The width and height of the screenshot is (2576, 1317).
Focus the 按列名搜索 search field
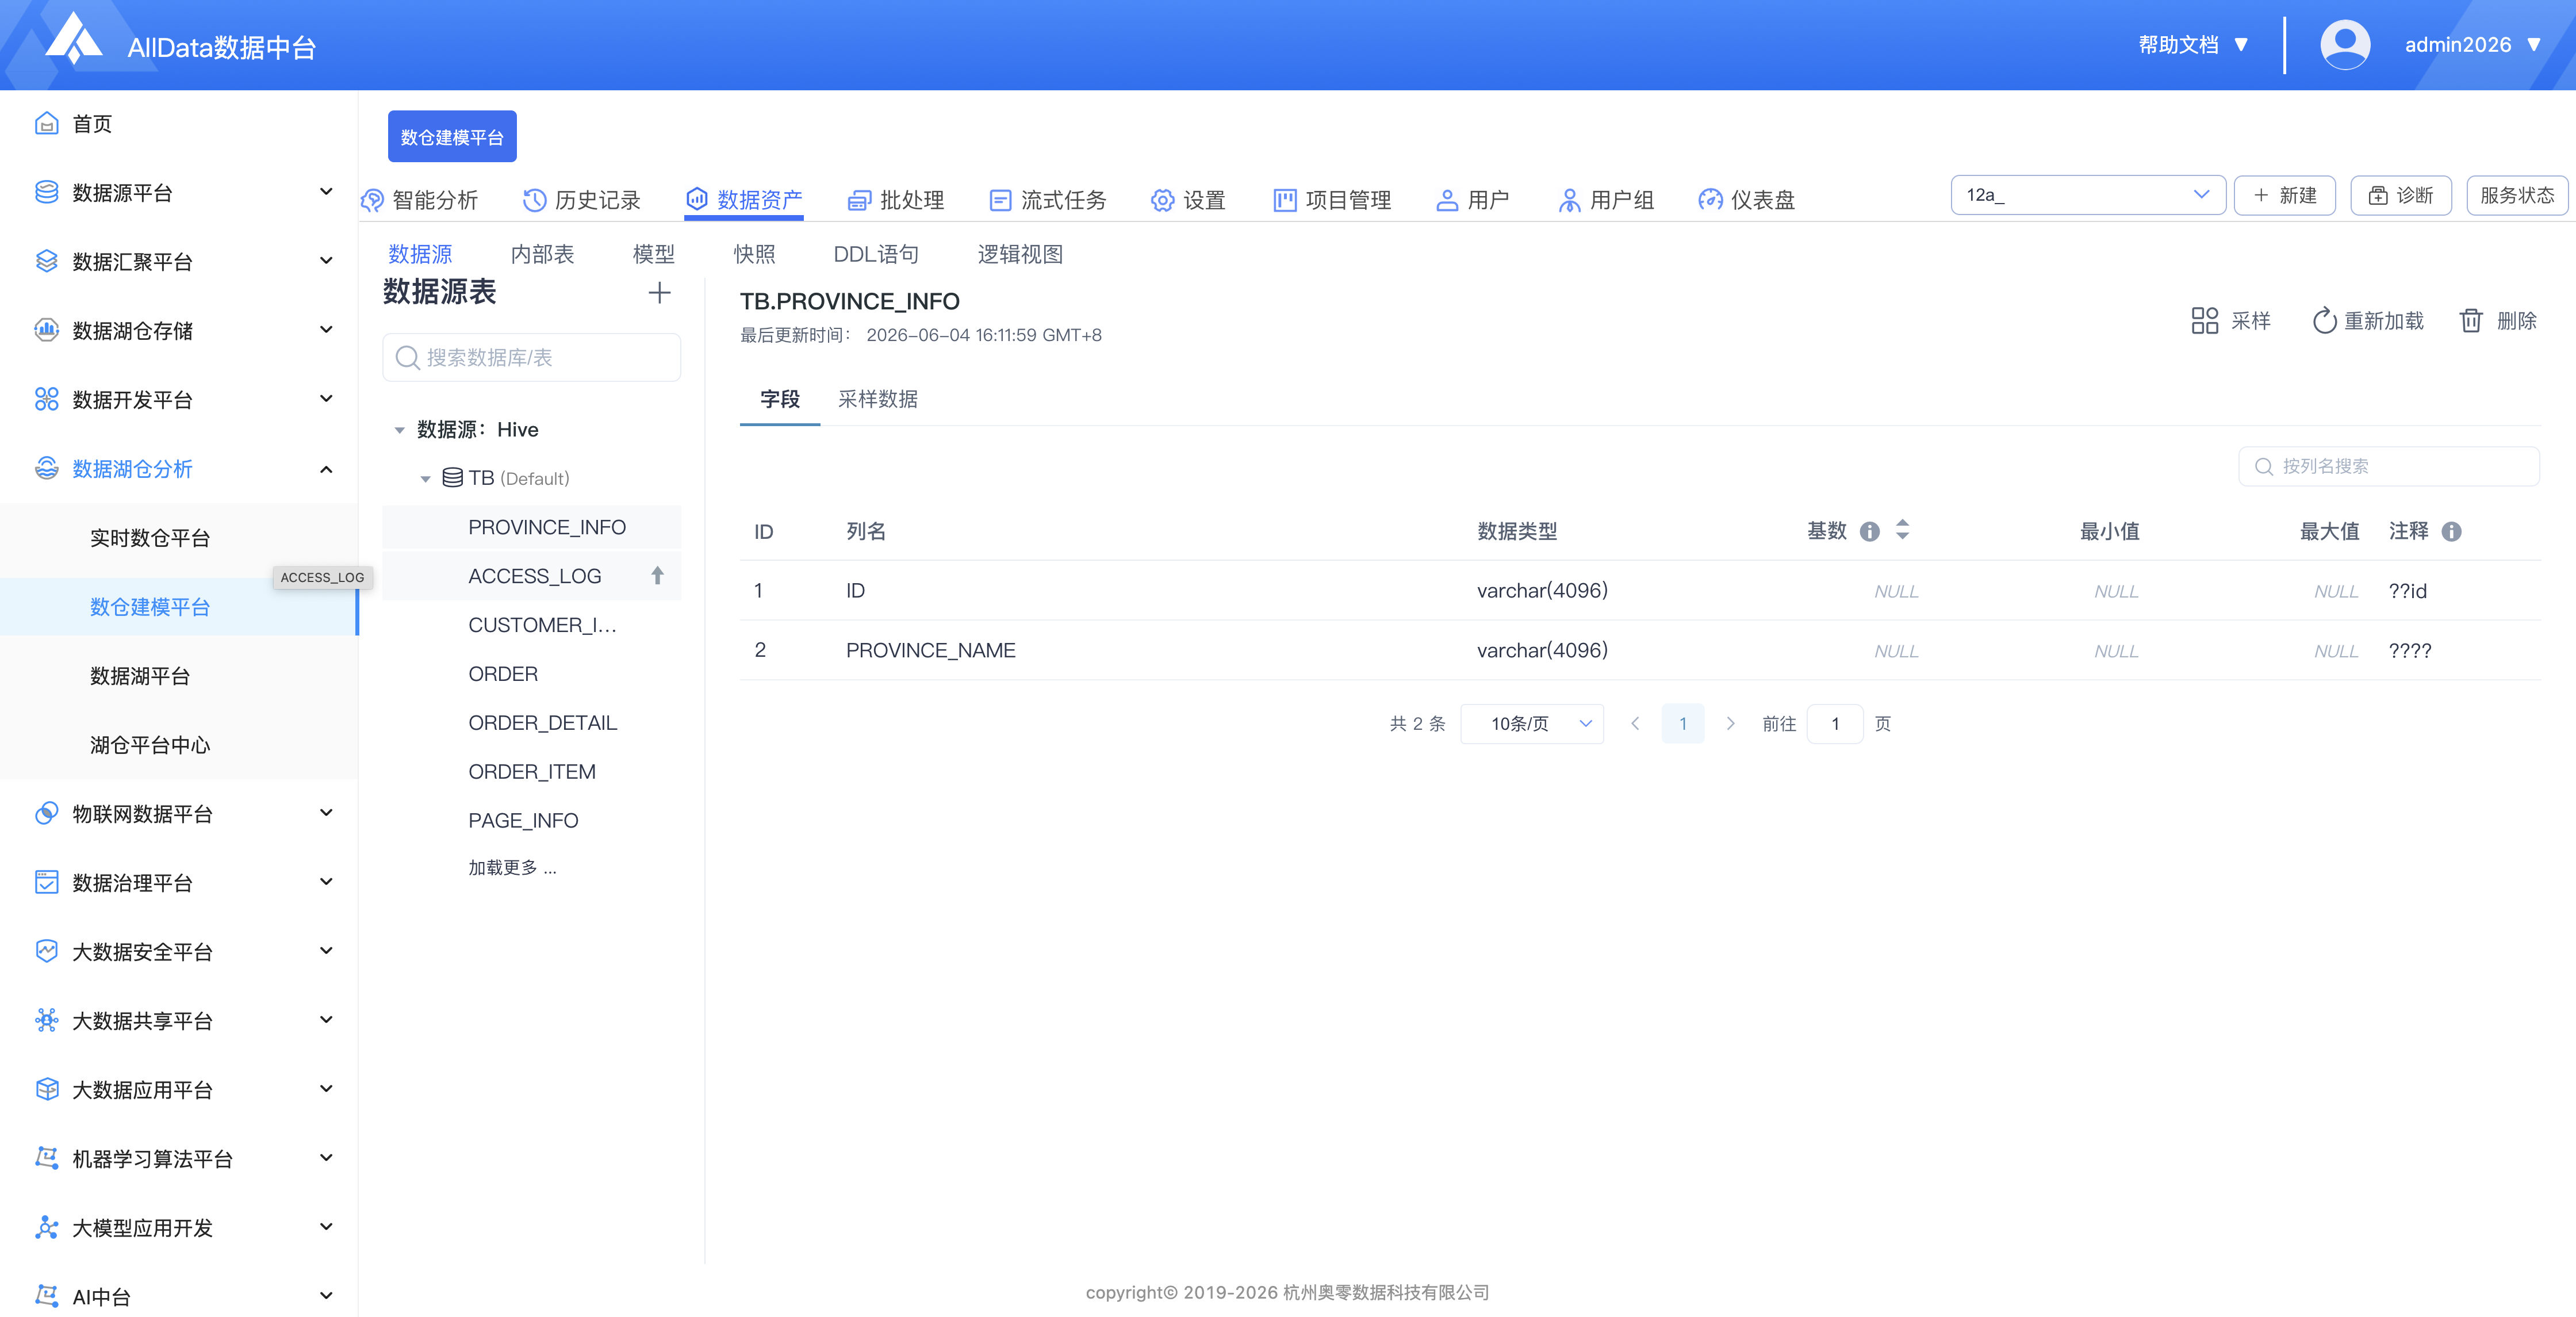click(x=2388, y=466)
